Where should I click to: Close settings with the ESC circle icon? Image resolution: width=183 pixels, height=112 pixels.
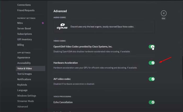click(x=163, y=13)
